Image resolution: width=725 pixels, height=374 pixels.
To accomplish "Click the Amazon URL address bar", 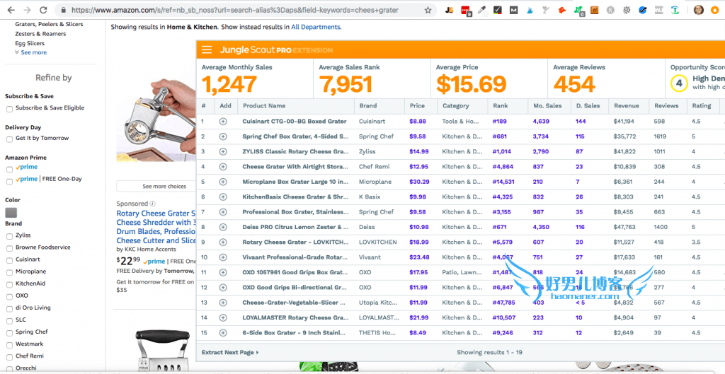I will click(x=235, y=10).
